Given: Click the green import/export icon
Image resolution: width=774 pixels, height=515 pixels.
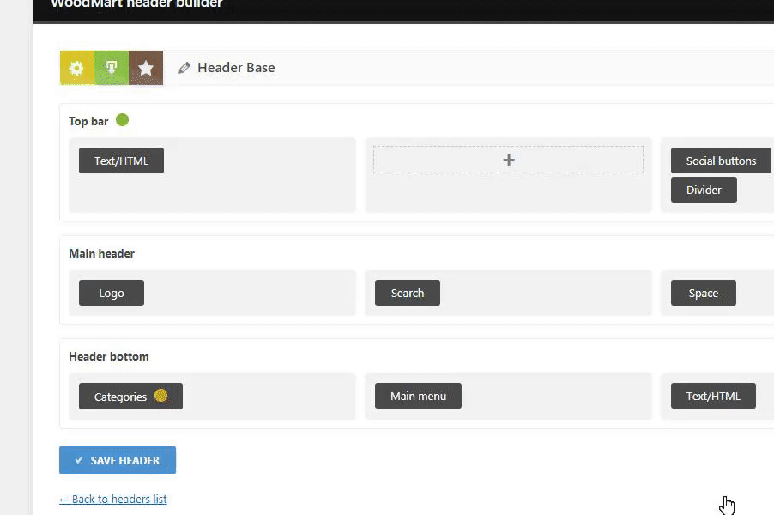Looking at the screenshot, I should pyautogui.click(x=112, y=68).
